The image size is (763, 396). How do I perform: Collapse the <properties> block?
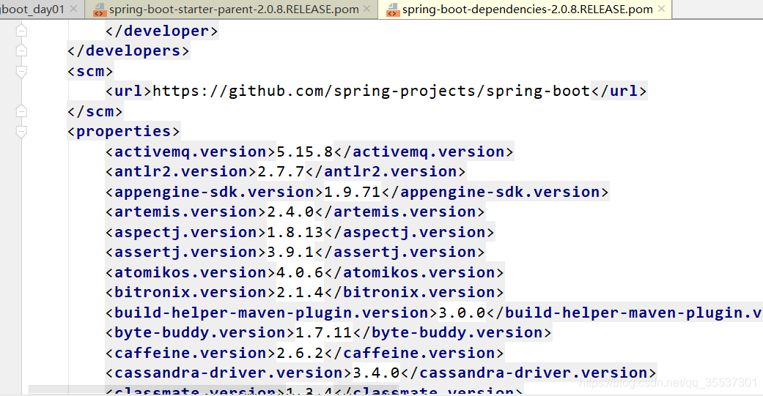click(21, 132)
